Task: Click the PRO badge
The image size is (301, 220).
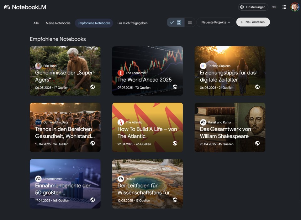Action: (x=274, y=7)
